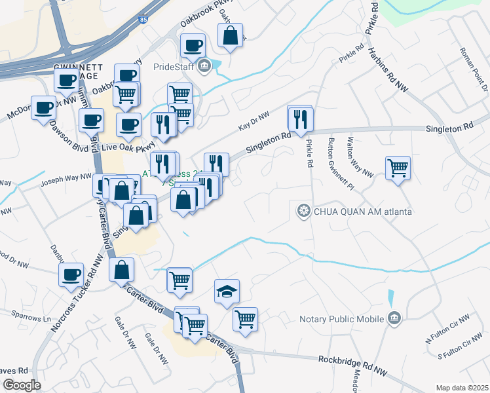Select the coffee cup marker on Dawson Blvd

point(91,120)
